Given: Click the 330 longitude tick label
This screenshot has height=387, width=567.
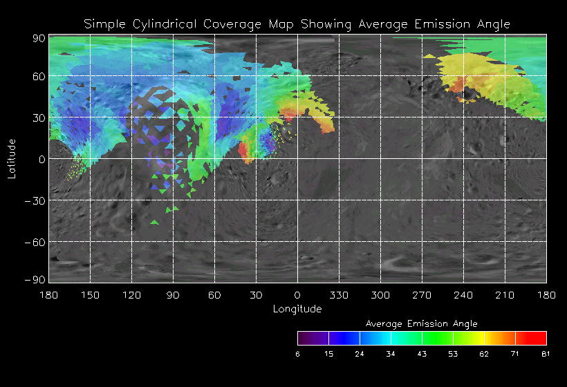Looking at the screenshot, I should pos(338,295).
